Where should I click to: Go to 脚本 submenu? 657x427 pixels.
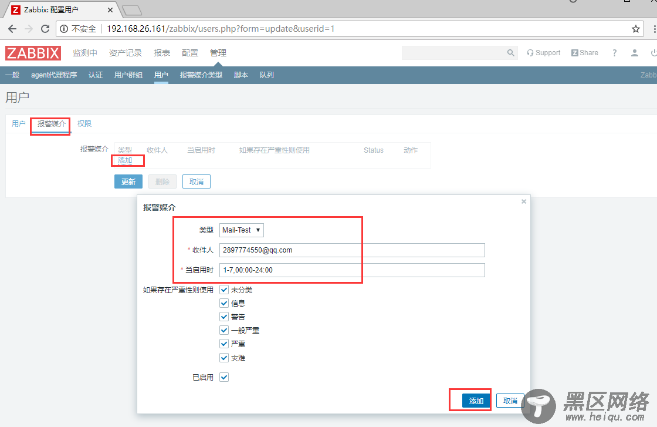[241, 75]
